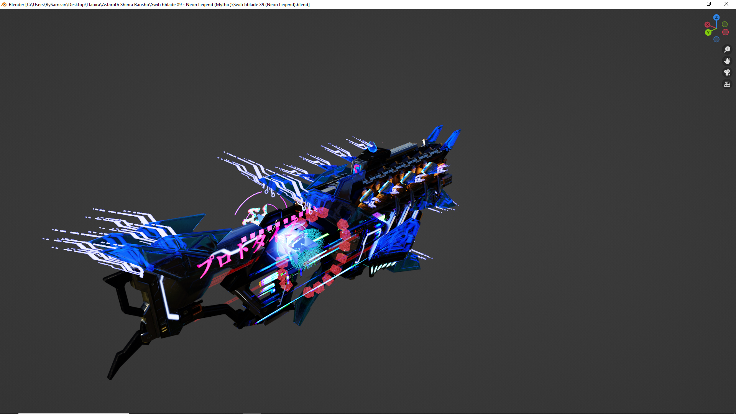Minimize the Blender window
This screenshot has height=414, width=736.
[x=692, y=4]
